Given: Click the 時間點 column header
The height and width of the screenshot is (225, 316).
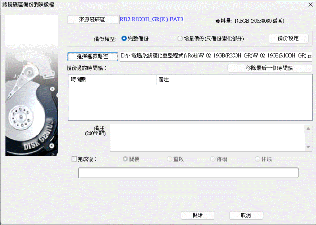Looking at the screenshot, I should [112, 79].
